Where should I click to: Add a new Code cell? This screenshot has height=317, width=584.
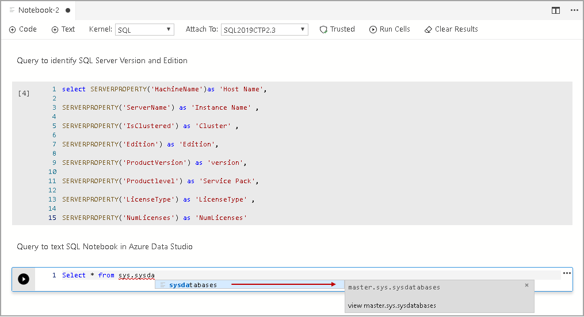[x=23, y=29]
